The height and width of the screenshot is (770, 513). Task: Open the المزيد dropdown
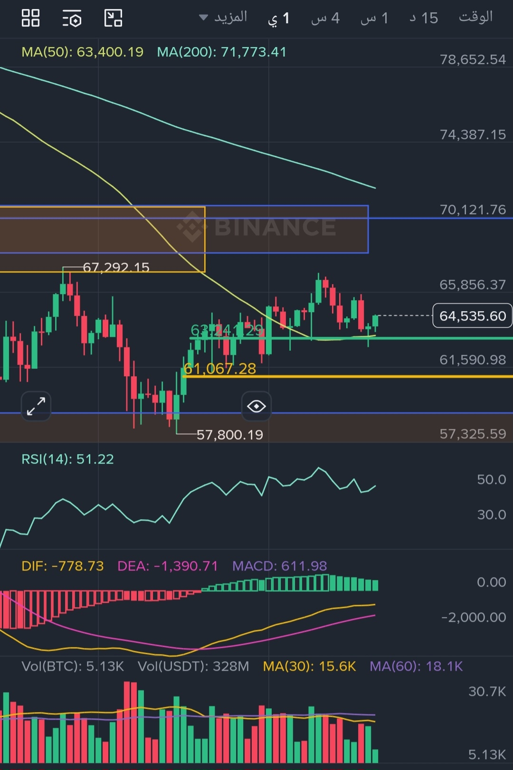pyautogui.click(x=223, y=18)
